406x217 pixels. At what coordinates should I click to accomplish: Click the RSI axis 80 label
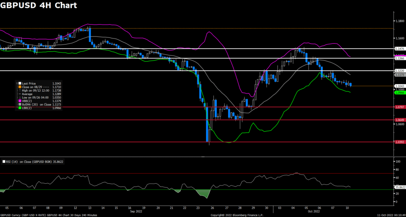point(397,169)
